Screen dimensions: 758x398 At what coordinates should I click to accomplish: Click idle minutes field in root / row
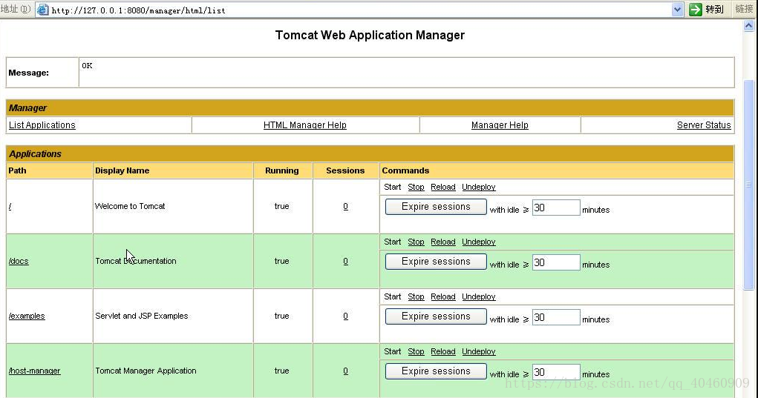556,208
